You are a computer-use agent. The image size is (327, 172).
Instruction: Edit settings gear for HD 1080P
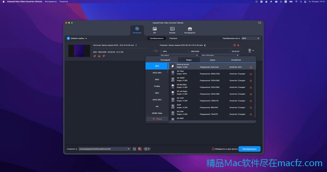tap(251, 81)
